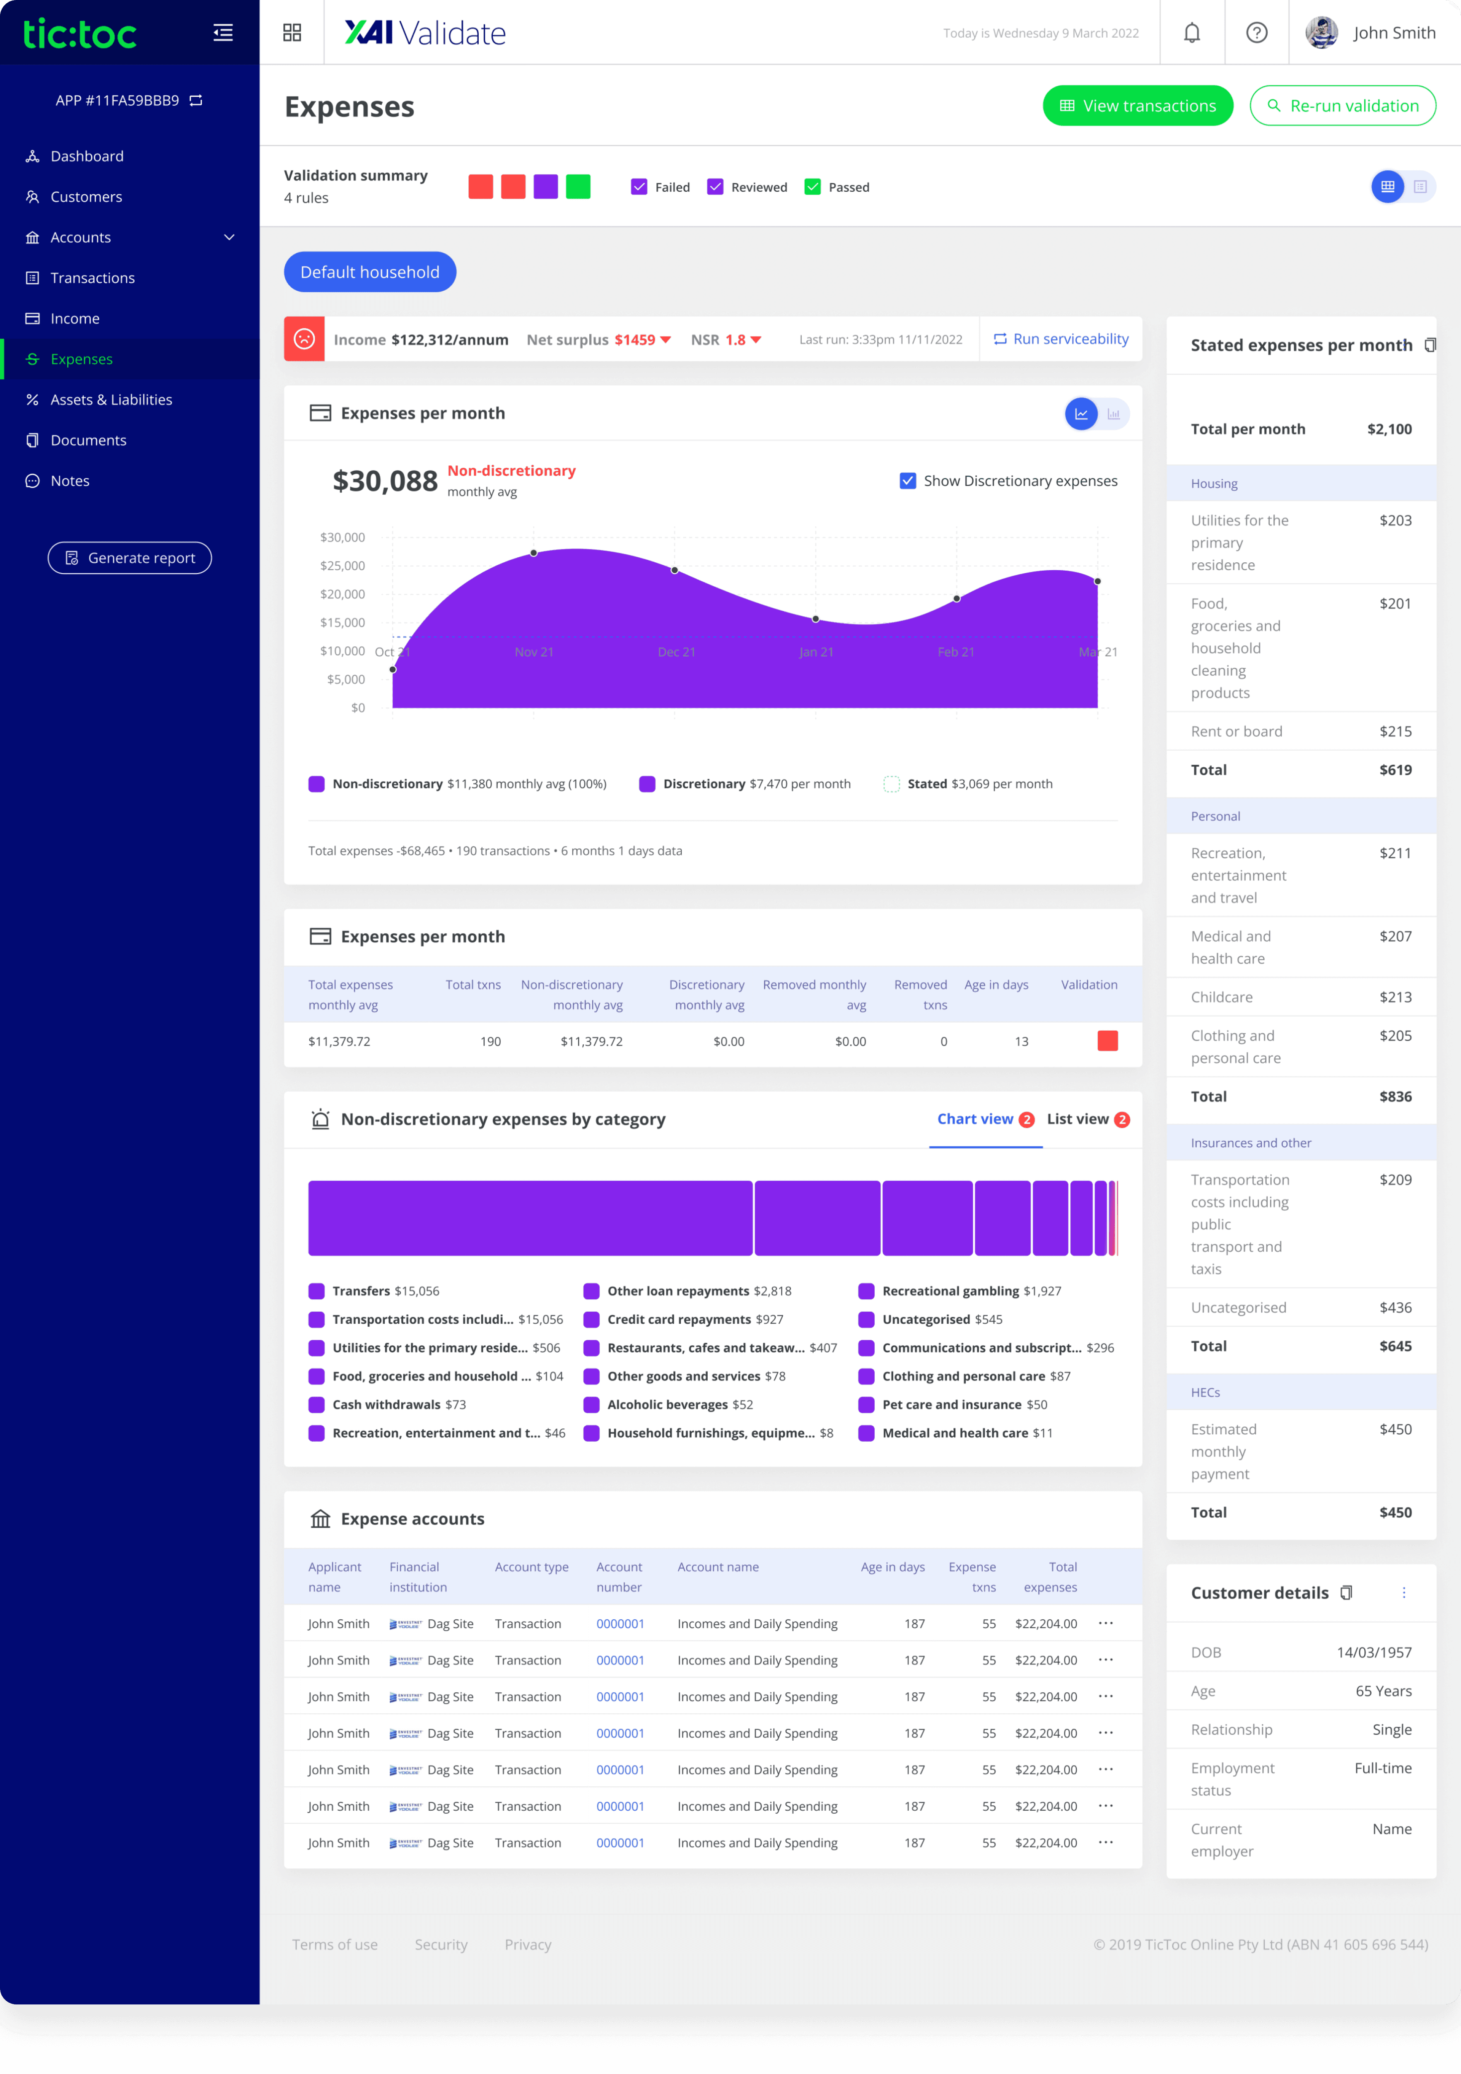Click green validation summary square

(x=578, y=187)
